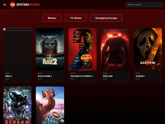Click the FIVE NIGHTS AT FREDDY 2 title
165x124 pixels.
coord(82,76)
